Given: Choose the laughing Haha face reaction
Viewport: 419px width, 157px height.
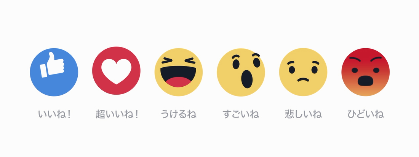Looking at the screenshot, I should point(179,72).
